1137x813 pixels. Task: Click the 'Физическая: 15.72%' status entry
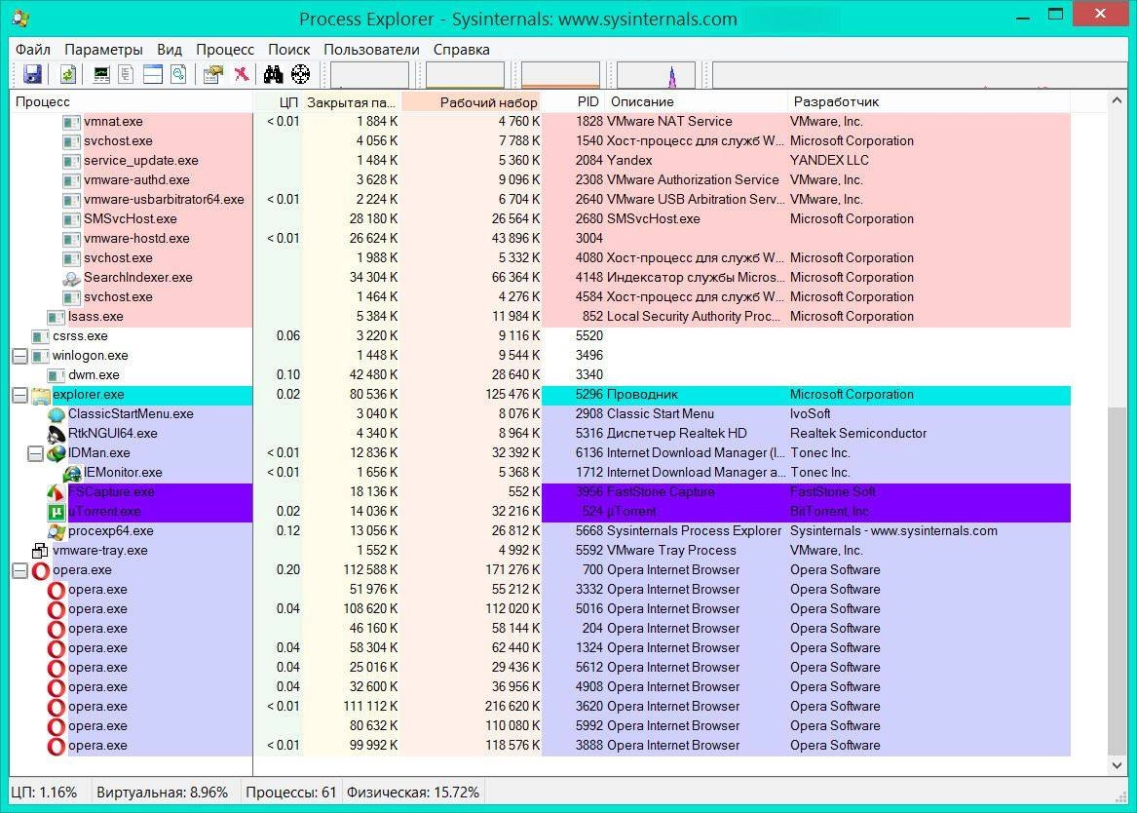(x=412, y=793)
